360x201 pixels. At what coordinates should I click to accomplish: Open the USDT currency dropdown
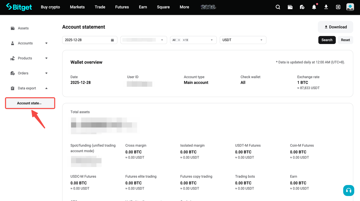pyautogui.click(x=243, y=40)
